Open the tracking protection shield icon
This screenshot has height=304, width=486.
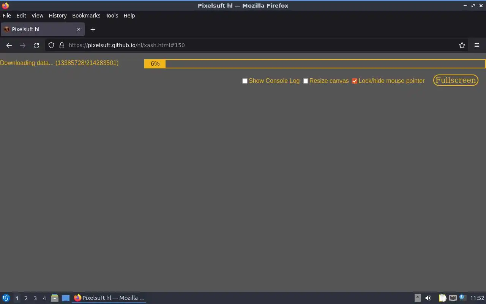pos(51,45)
